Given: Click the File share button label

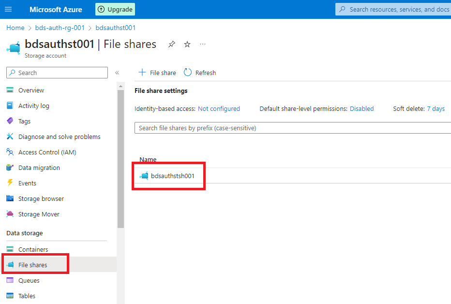Looking at the screenshot, I should point(163,73).
